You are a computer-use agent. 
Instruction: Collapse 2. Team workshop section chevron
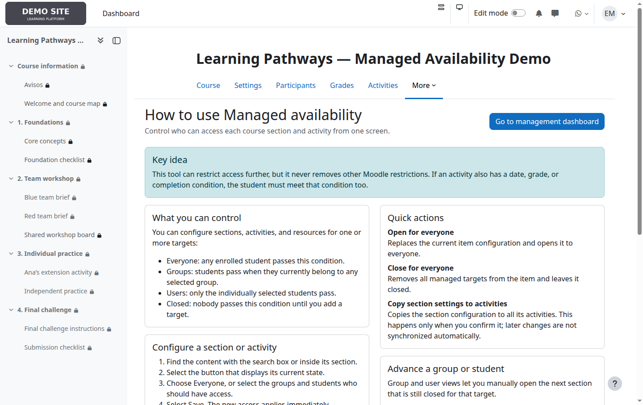tap(11, 179)
